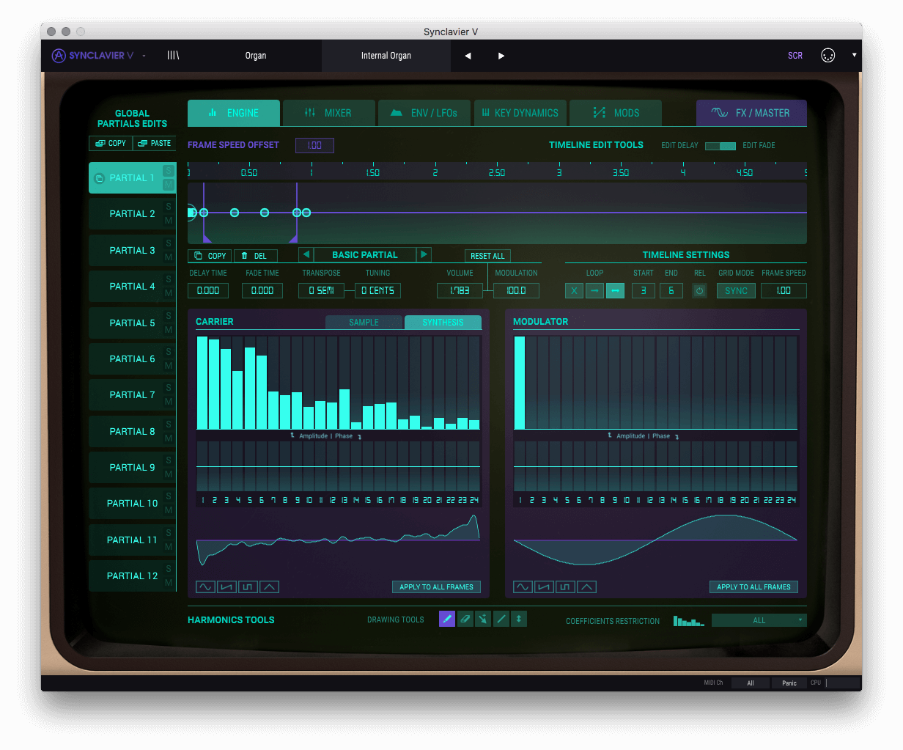The height and width of the screenshot is (750, 903).
Task: Click the Volume 1.783 field
Action: [460, 290]
